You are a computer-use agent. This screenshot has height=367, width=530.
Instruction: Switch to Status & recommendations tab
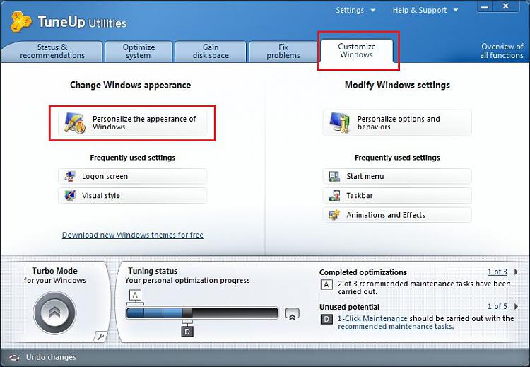point(52,52)
